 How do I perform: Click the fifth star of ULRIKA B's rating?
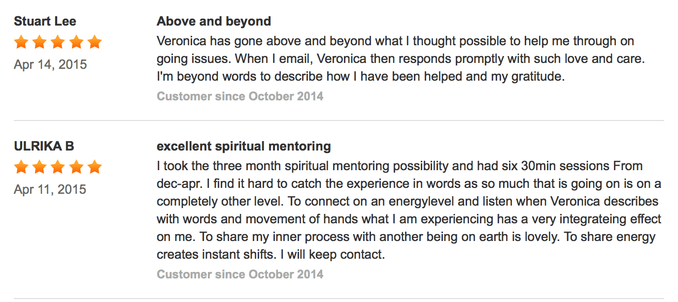pyautogui.click(x=94, y=167)
